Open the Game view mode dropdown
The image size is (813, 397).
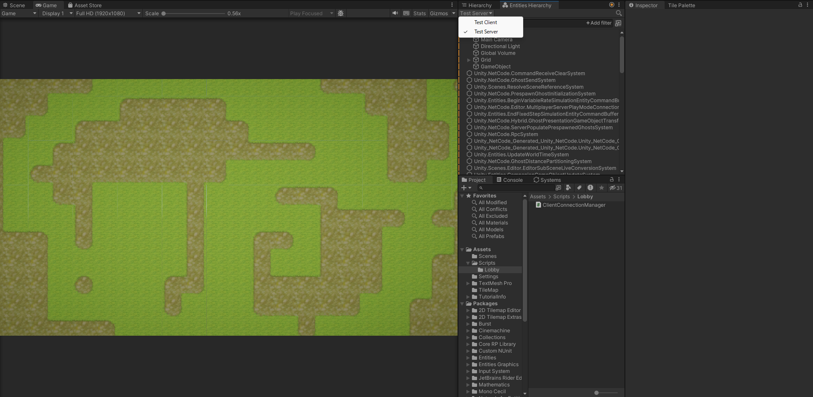tap(19, 14)
